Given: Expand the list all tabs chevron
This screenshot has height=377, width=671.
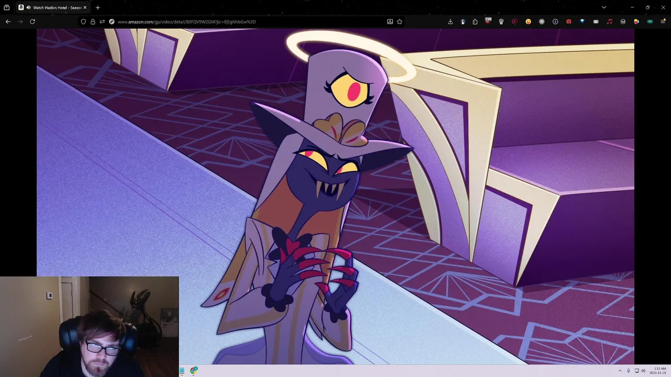Looking at the screenshot, I should click(604, 7).
